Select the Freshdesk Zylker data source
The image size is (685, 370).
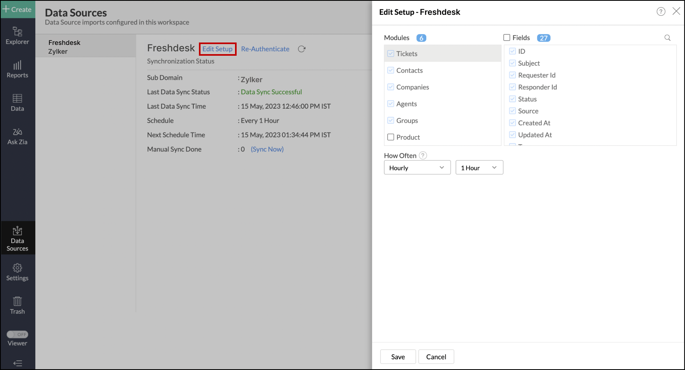tap(85, 47)
